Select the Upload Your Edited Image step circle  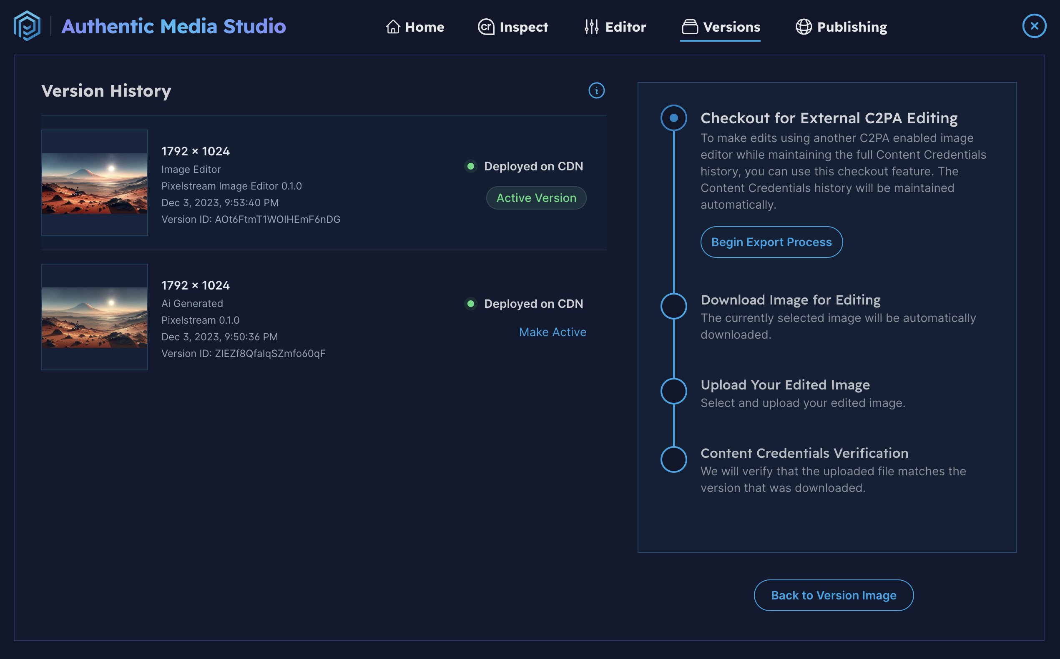[x=673, y=391]
